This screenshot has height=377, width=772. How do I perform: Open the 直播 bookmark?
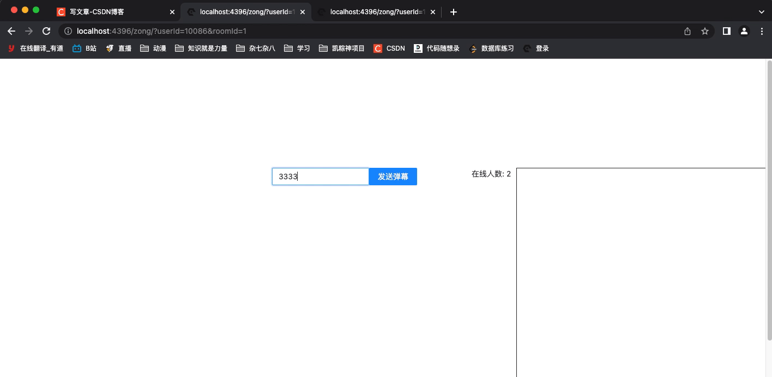pos(118,48)
